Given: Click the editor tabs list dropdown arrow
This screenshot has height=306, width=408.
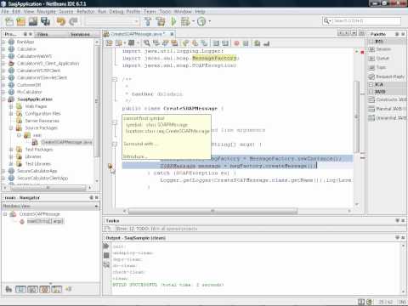Looking at the screenshot, I should click(354, 33).
